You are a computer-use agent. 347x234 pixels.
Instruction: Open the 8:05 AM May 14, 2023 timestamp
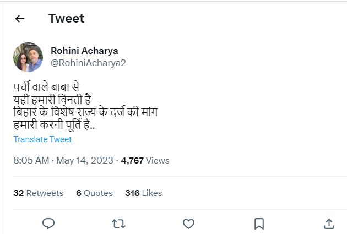63,161
